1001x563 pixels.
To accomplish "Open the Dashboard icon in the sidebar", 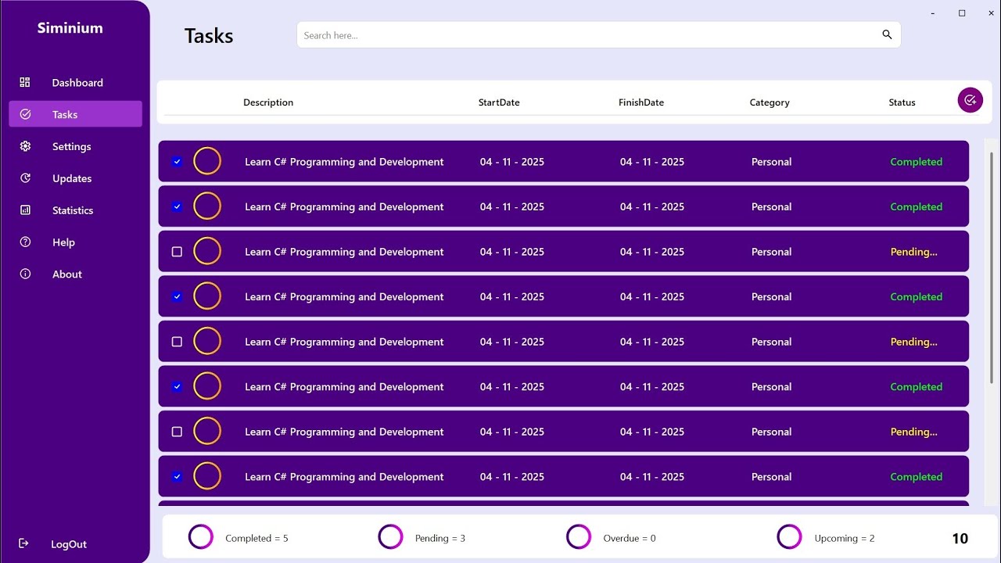I will coord(25,82).
